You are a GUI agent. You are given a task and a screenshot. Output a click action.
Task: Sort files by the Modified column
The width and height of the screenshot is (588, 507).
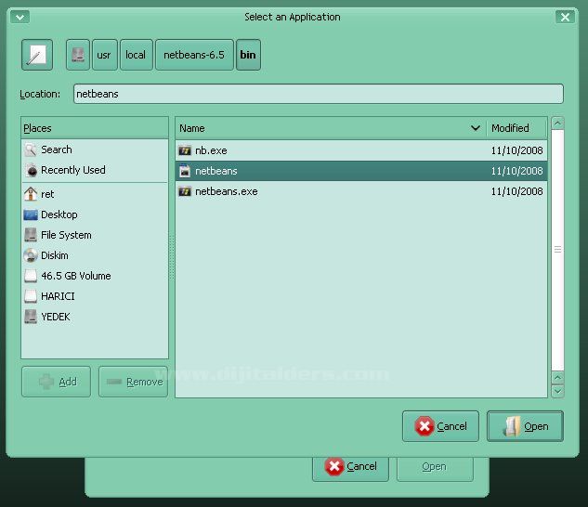pyautogui.click(x=516, y=128)
